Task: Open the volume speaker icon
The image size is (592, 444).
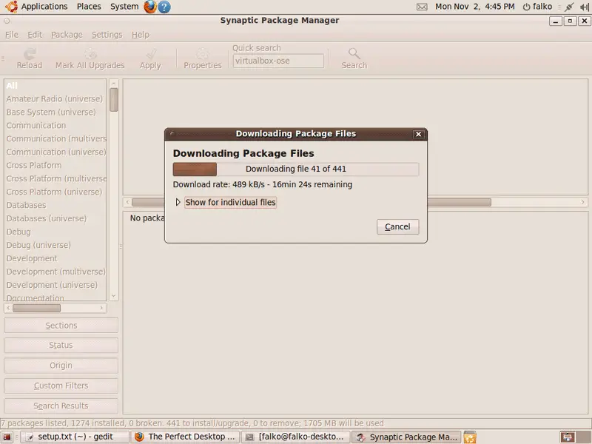Action: pos(585,7)
